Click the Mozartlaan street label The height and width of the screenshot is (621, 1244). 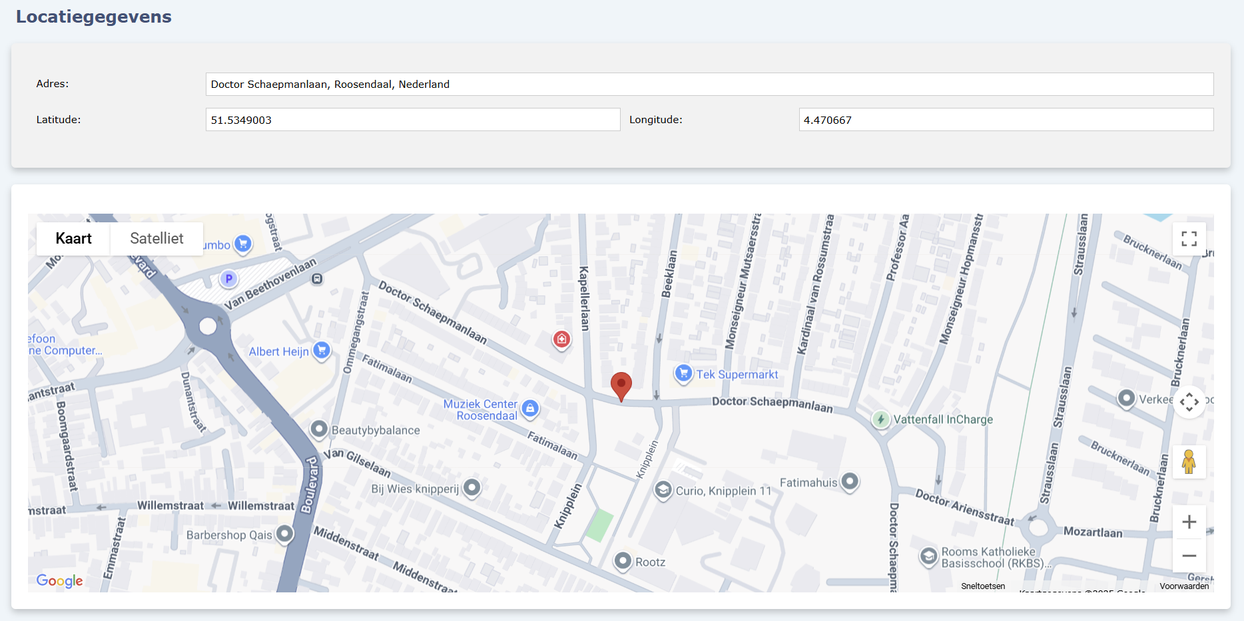click(1093, 532)
